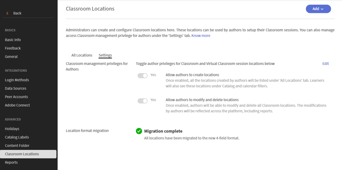This screenshot has height=170, width=342.
Task: Click the Location format migration label
Action: [x=87, y=131]
